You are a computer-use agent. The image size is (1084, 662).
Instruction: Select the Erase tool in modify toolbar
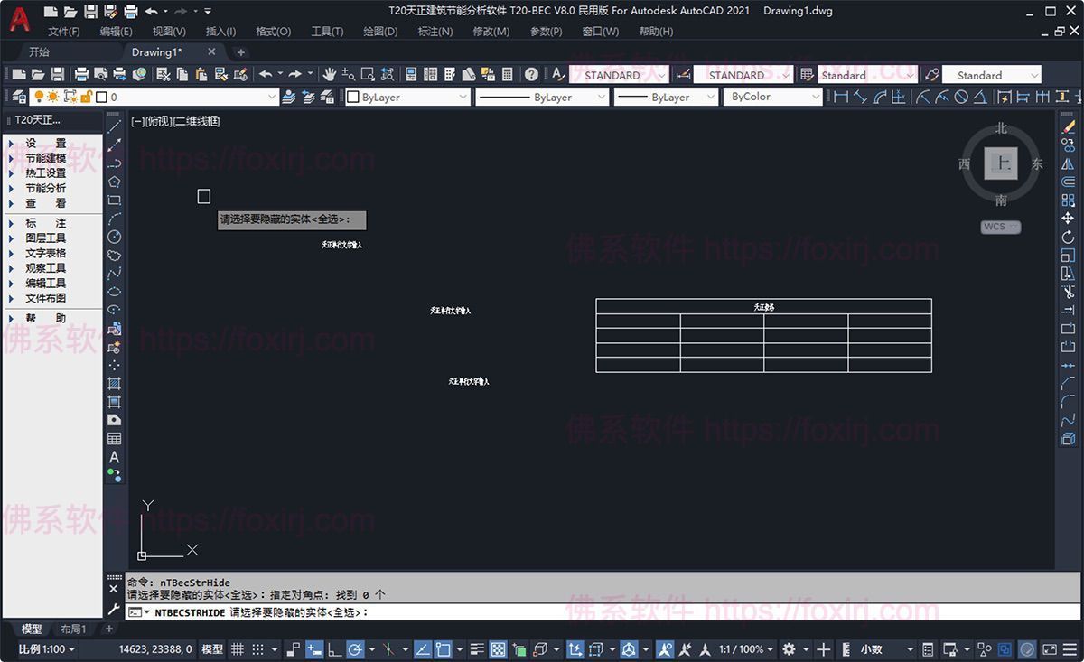coord(1068,126)
